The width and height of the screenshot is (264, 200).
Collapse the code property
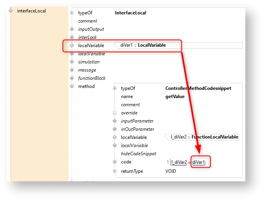click(114, 162)
